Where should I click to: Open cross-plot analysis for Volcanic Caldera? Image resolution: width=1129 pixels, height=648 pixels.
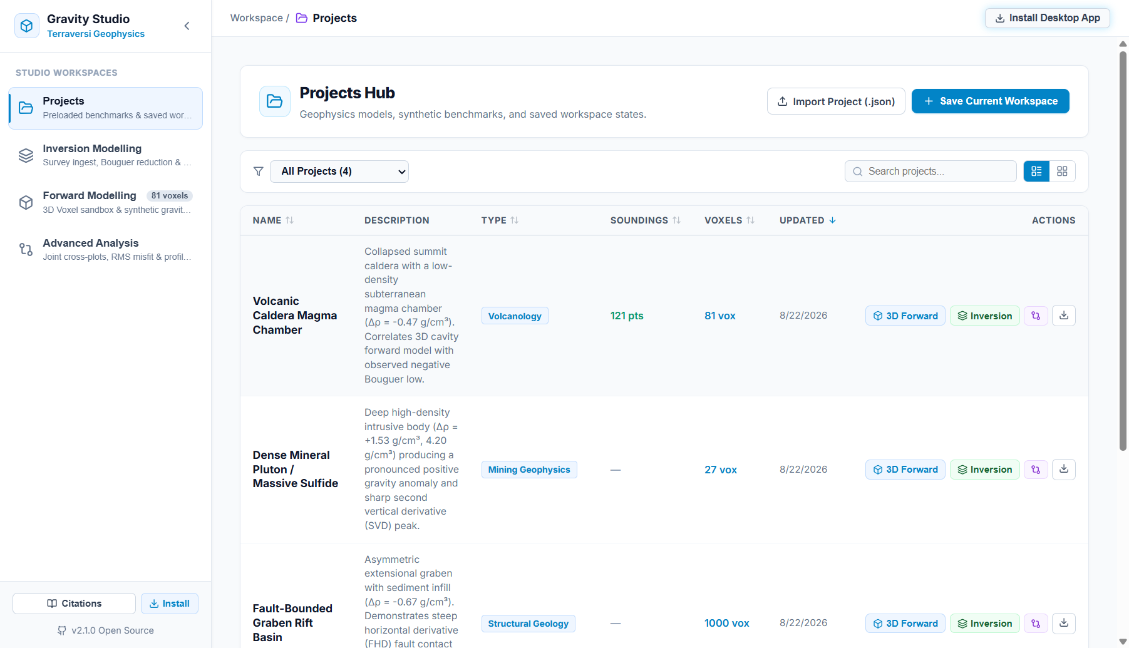click(1036, 316)
